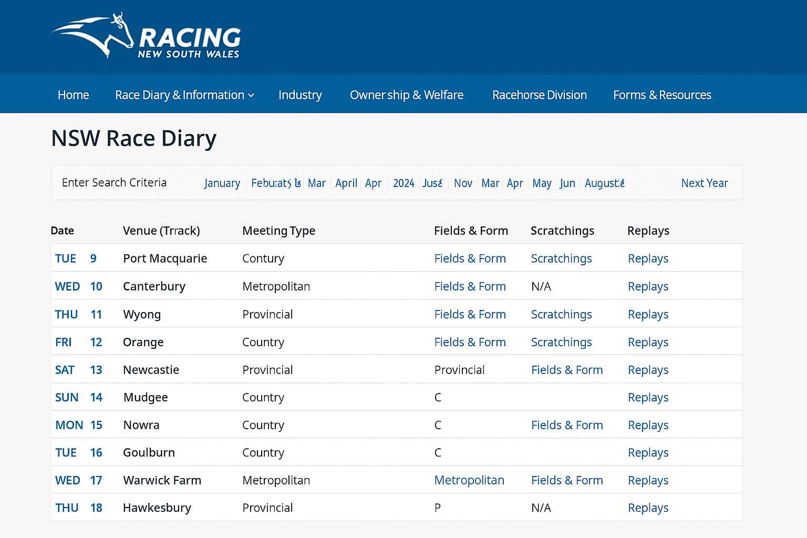Image resolution: width=807 pixels, height=538 pixels.
Task: Click the Metropolitan link in Warwick Farm row
Action: tap(469, 480)
